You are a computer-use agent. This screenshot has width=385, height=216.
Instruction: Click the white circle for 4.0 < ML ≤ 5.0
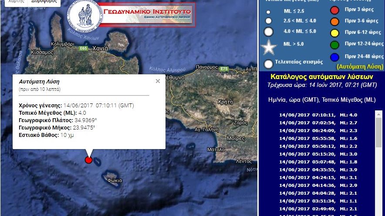268,32
